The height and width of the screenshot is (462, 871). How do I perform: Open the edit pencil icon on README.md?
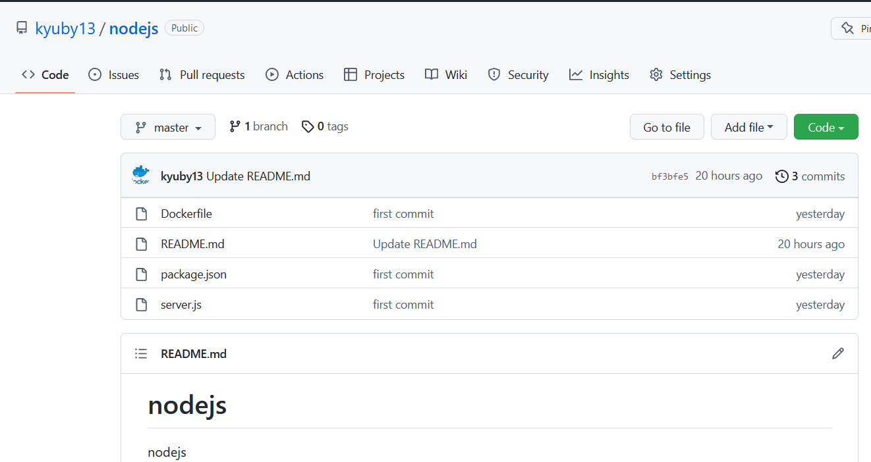tap(837, 353)
